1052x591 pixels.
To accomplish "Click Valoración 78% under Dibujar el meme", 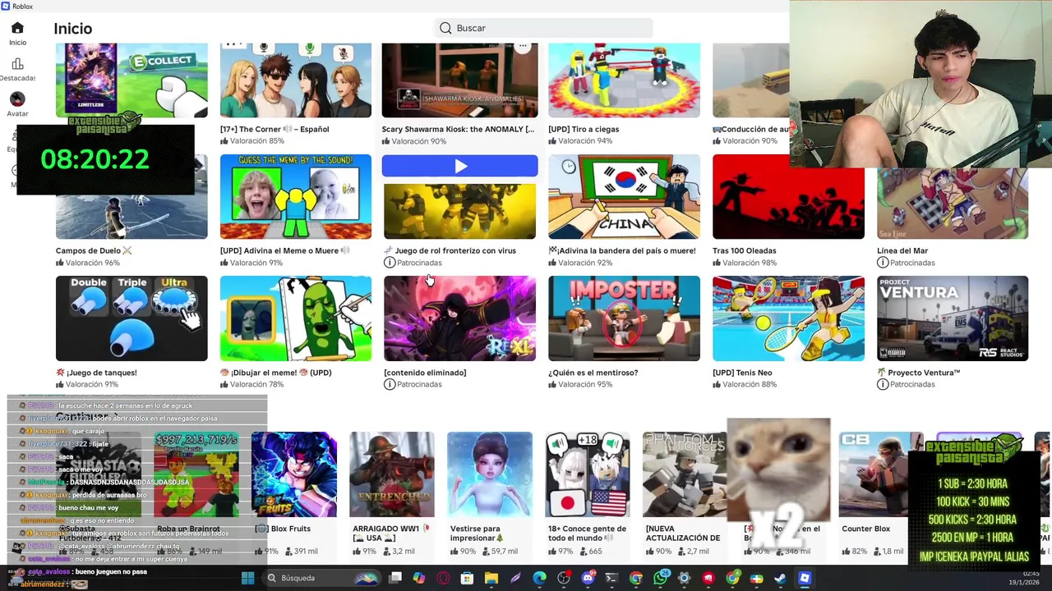I will click(x=251, y=384).
